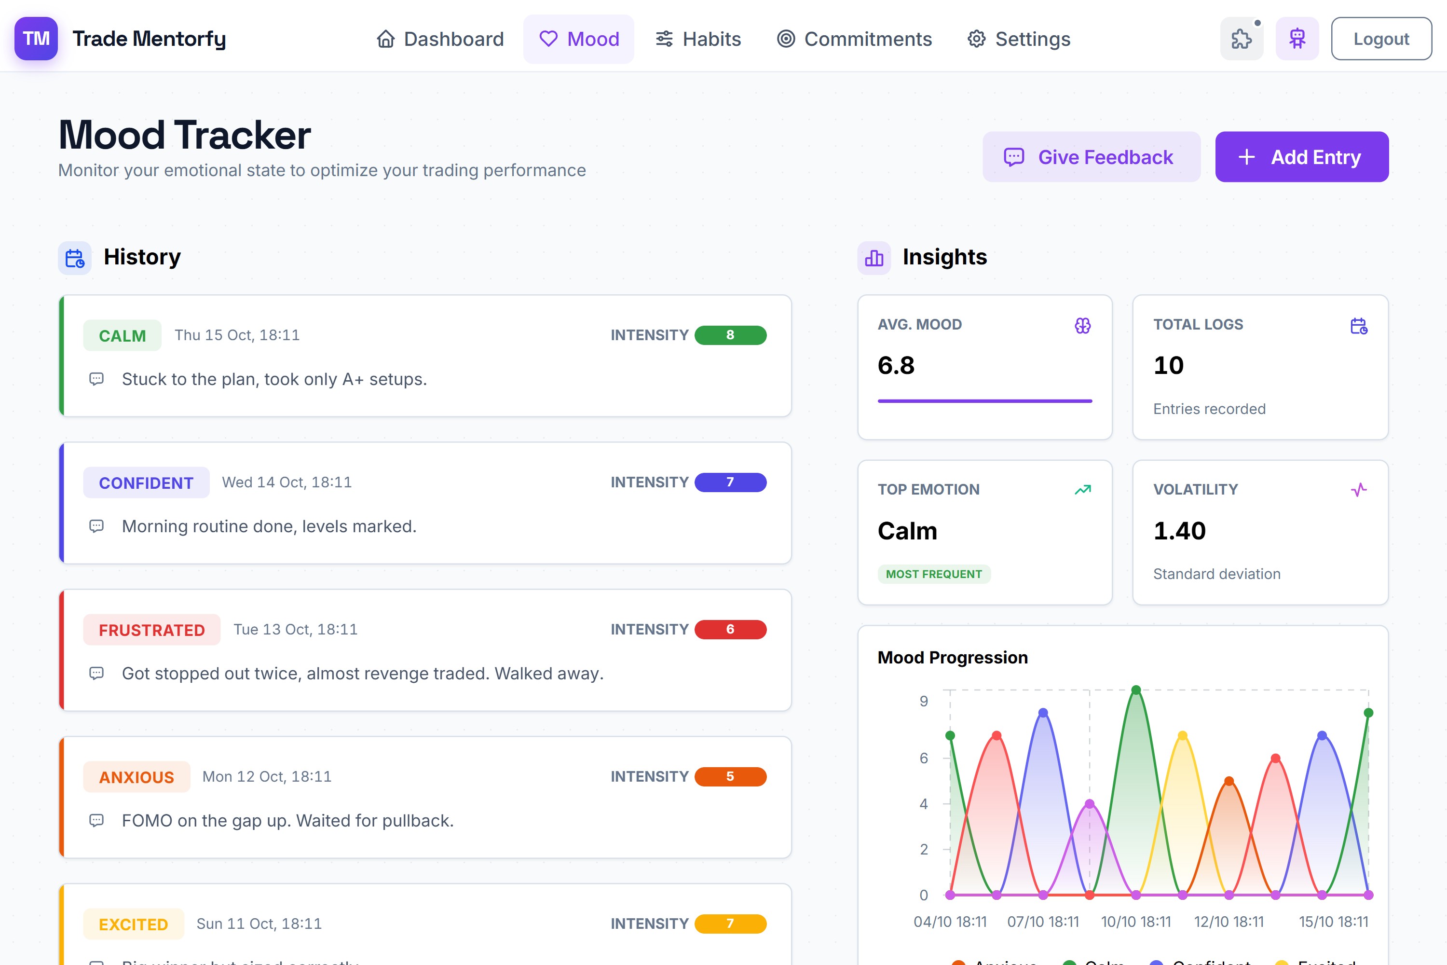Click 'FOMO on the gap up. Waited for pullback.'
1447x965 pixels.
[288, 820]
